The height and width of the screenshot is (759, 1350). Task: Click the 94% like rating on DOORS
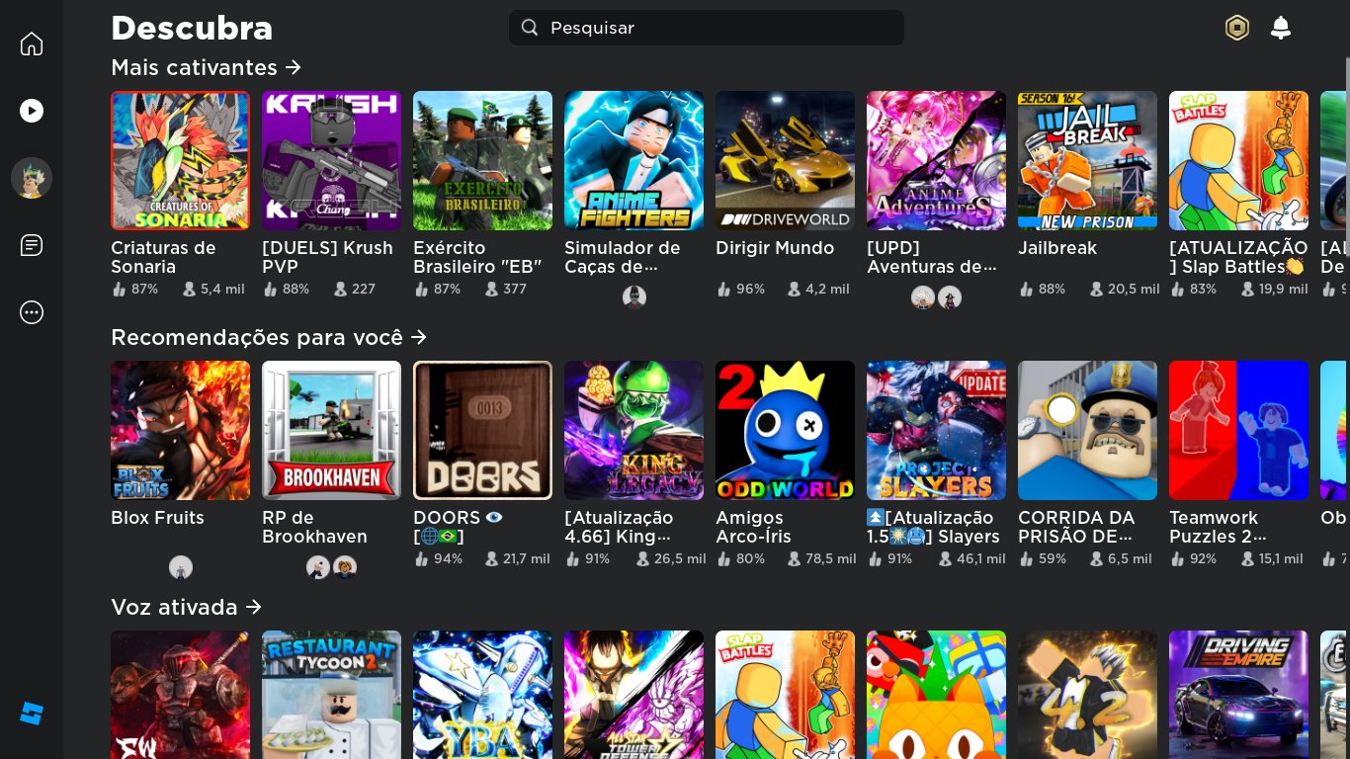(x=439, y=559)
